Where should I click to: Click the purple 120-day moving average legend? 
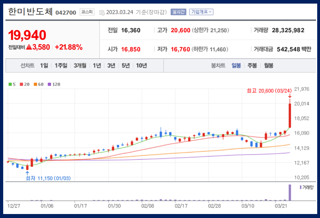(54, 84)
